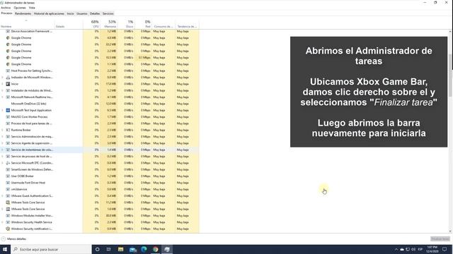Image resolution: width=453 pixels, height=254 pixels.
Task: Click the Host Process for Setting Synchronization icon
Action: (8, 71)
